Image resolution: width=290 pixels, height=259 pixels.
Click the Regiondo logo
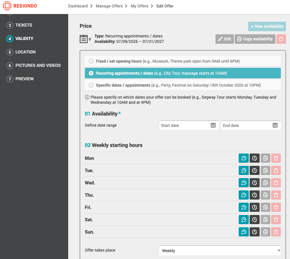20,6
